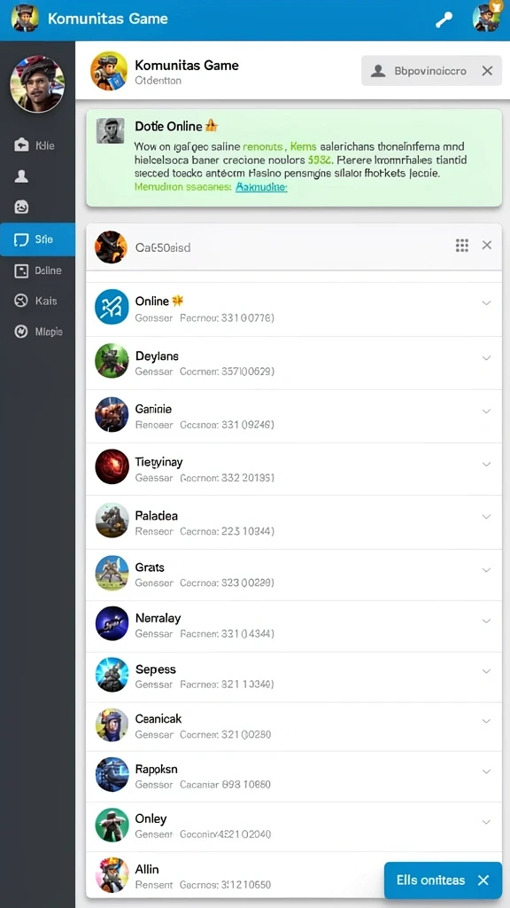The height and width of the screenshot is (908, 510).
Task: Expand the Paladea row chevron
Action: click(486, 517)
